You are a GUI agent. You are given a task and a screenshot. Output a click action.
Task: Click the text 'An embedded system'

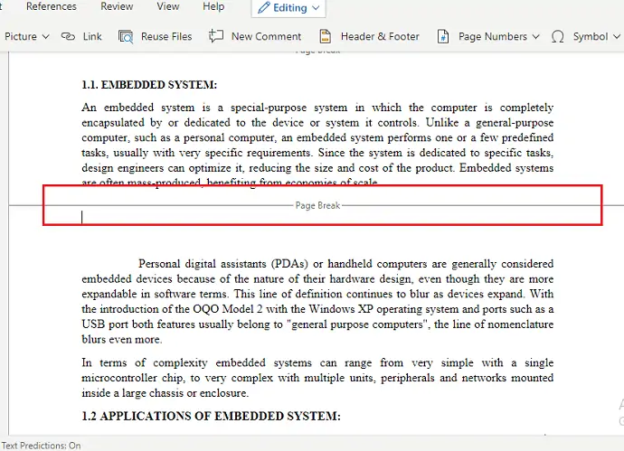coord(138,108)
